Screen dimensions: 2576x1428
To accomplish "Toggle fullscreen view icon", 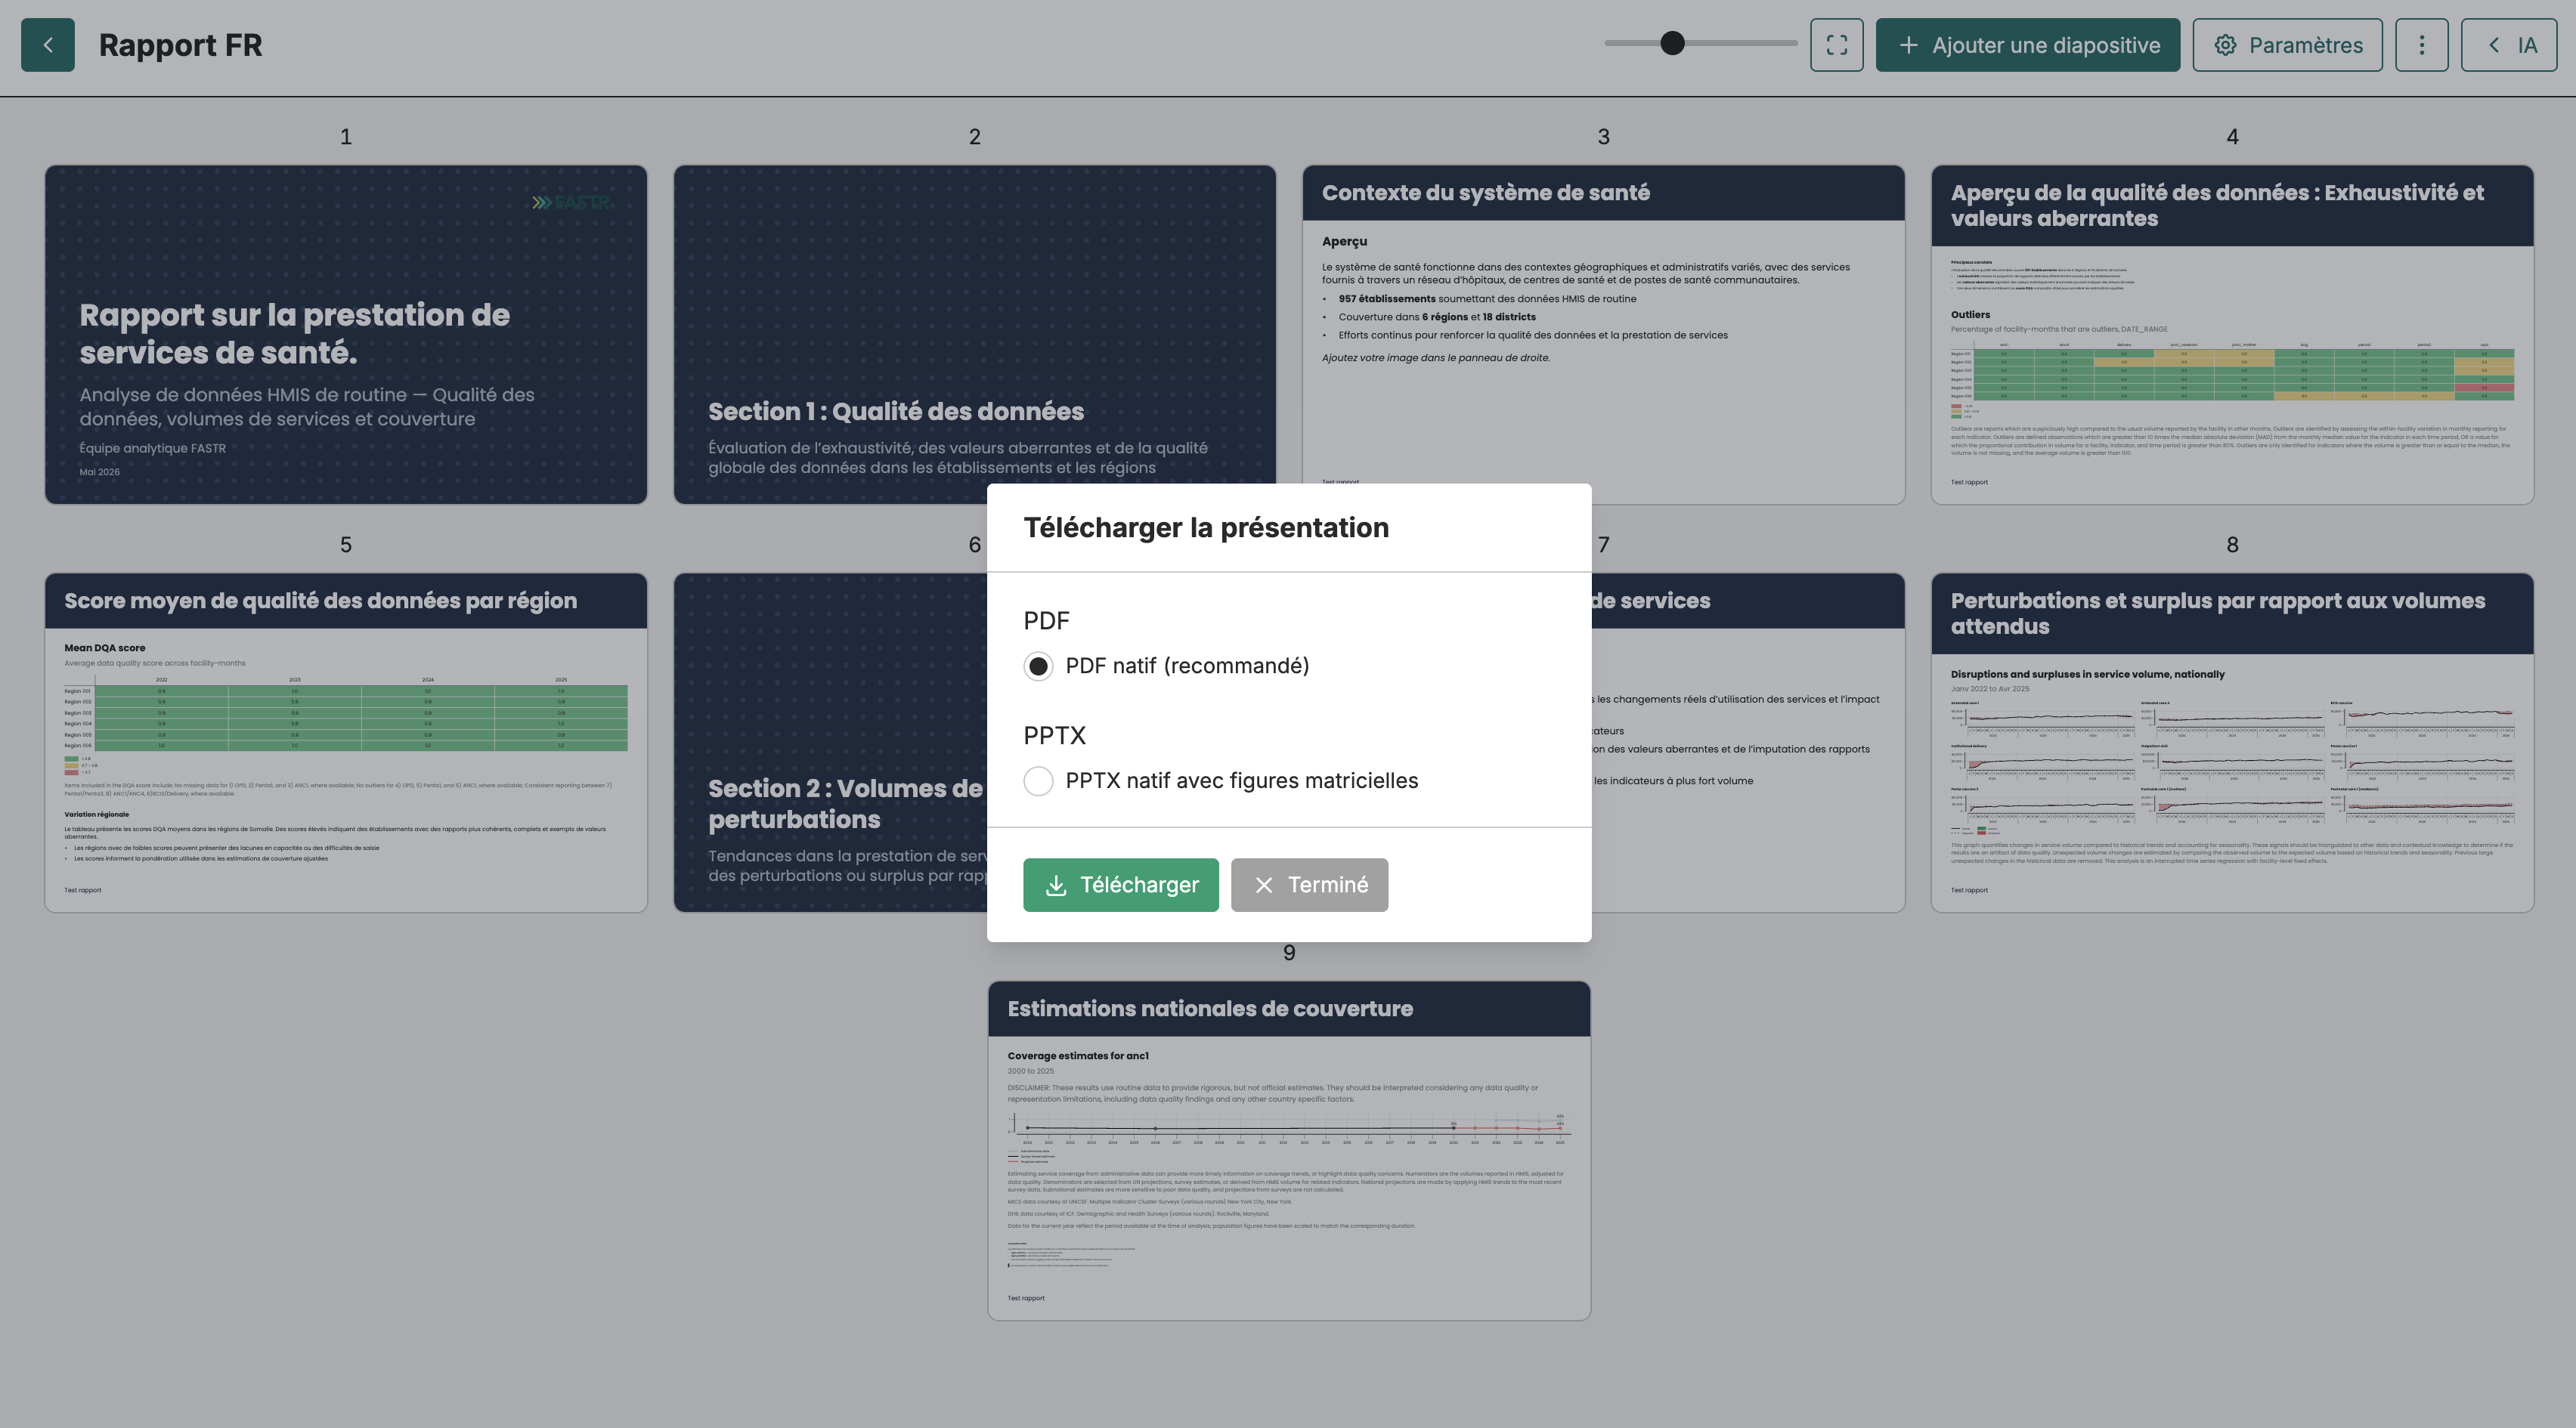I will pos(1836,45).
